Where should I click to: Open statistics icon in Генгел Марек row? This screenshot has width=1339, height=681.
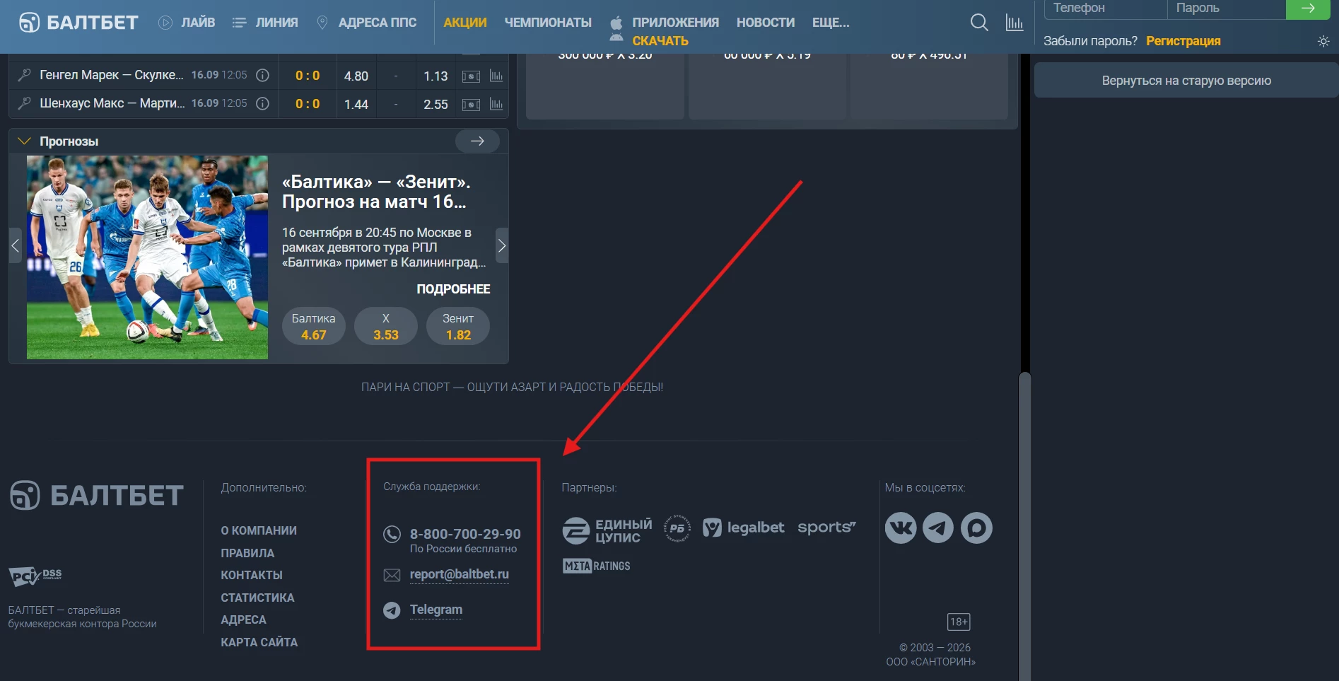(x=496, y=76)
